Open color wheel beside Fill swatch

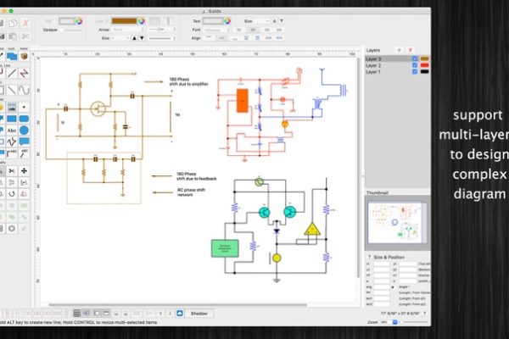(79, 21)
